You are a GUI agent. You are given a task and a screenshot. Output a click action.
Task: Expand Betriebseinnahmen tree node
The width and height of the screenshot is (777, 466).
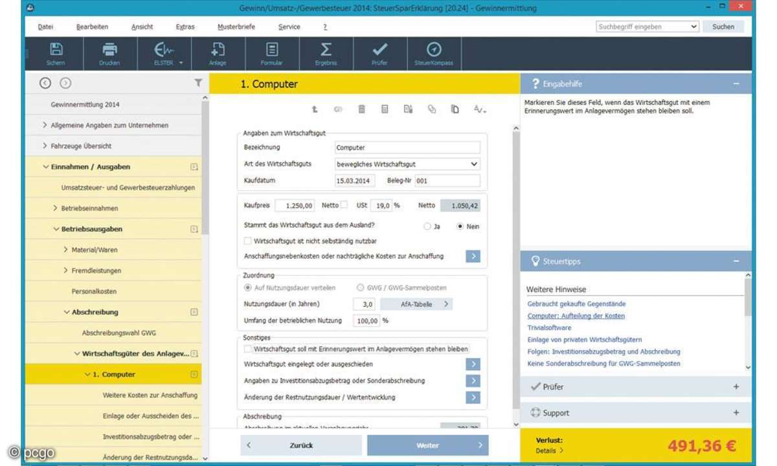(55, 208)
